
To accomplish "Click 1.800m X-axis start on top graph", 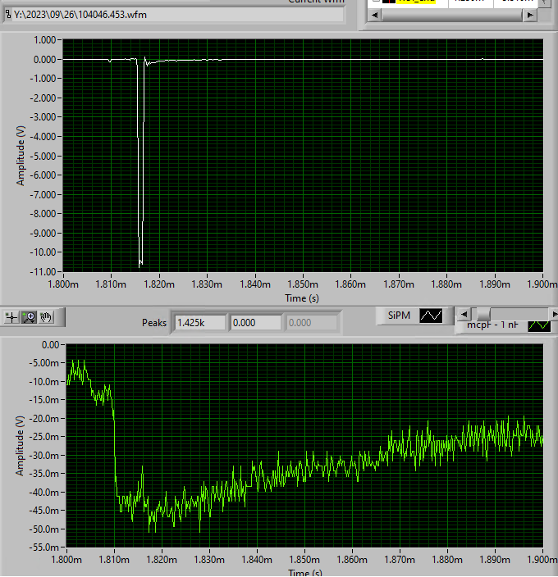I will pos(63,284).
